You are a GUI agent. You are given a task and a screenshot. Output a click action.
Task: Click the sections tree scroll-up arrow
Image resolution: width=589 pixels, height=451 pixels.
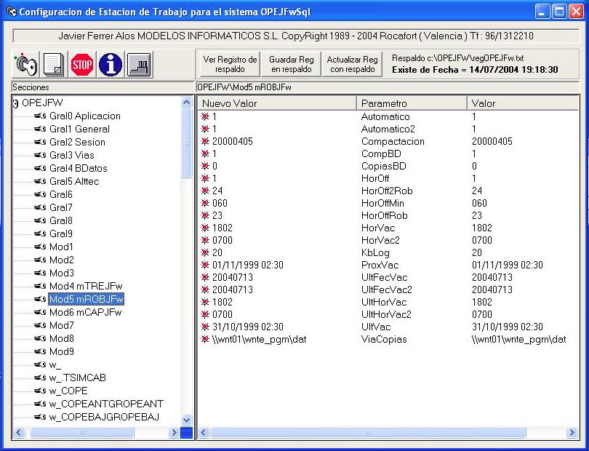pos(186,103)
